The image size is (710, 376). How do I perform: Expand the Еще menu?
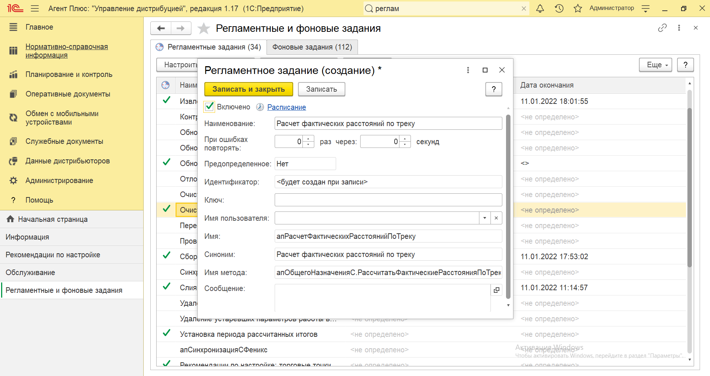(x=655, y=65)
